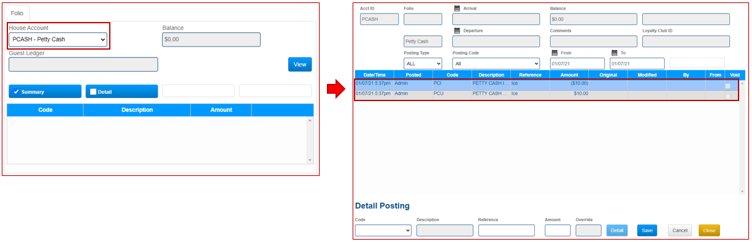Open the Arrival calendar icon
This screenshot has width=752, height=242.
point(457,9)
